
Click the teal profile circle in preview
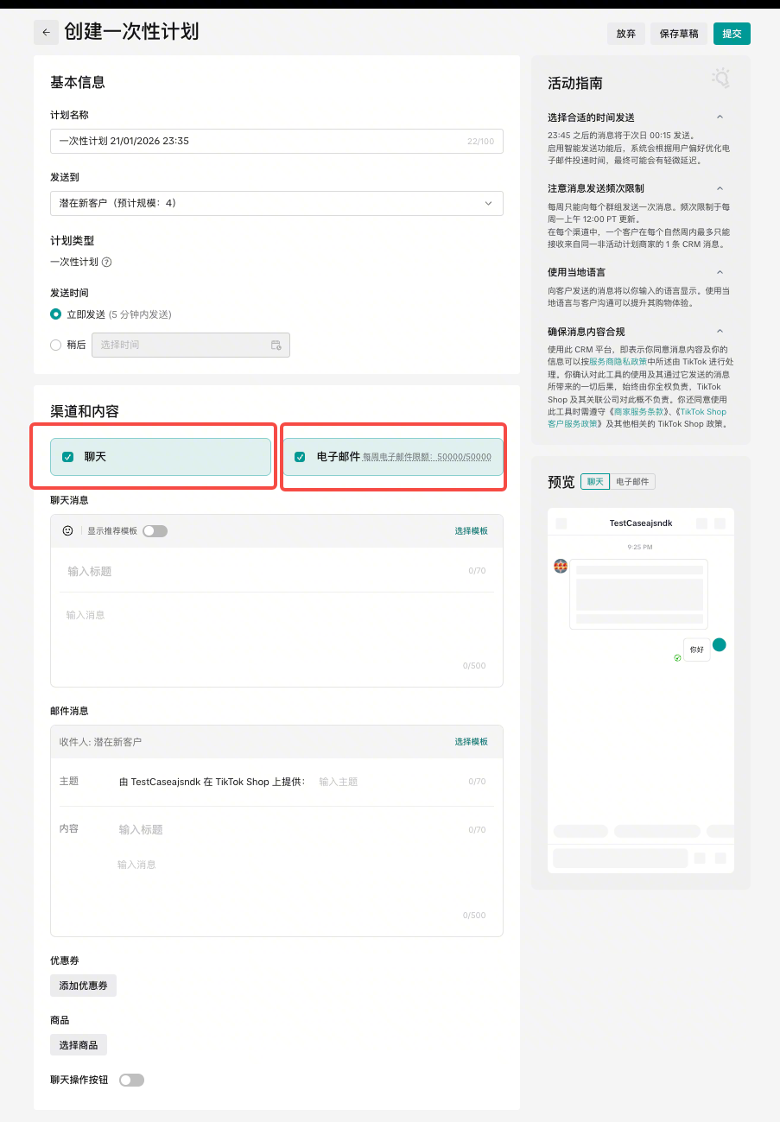click(719, 645)
